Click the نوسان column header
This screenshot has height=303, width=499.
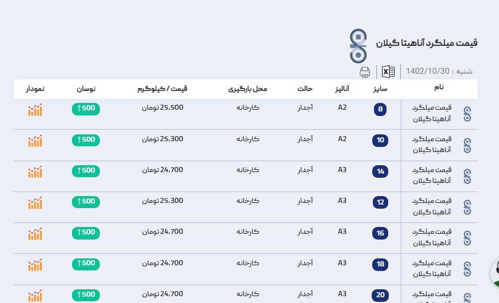(86, 89)
